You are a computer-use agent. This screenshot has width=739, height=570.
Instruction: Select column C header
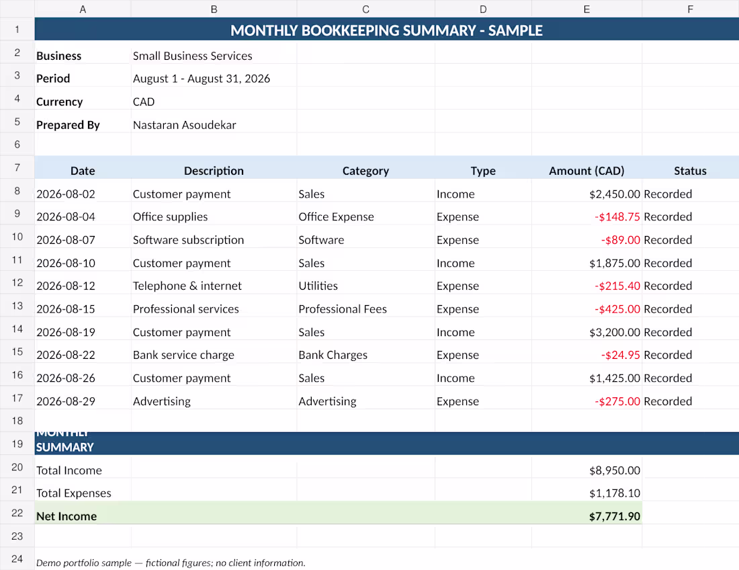pyautogui.click(x=365, y=9)
